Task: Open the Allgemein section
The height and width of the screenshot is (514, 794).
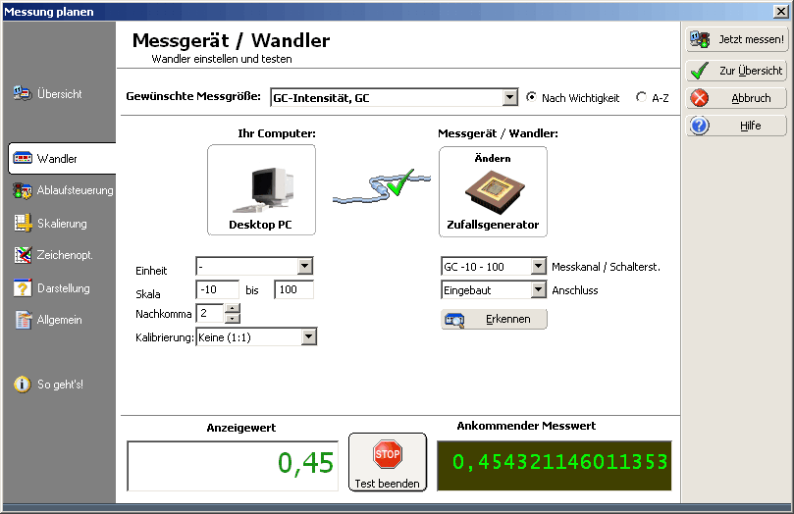Action: [59, 320]
